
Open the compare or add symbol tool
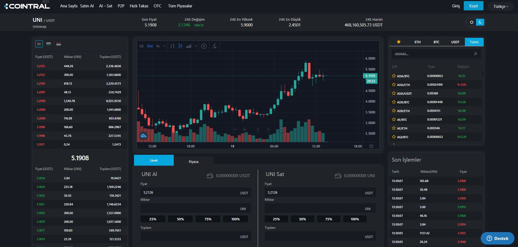[204, 46]
